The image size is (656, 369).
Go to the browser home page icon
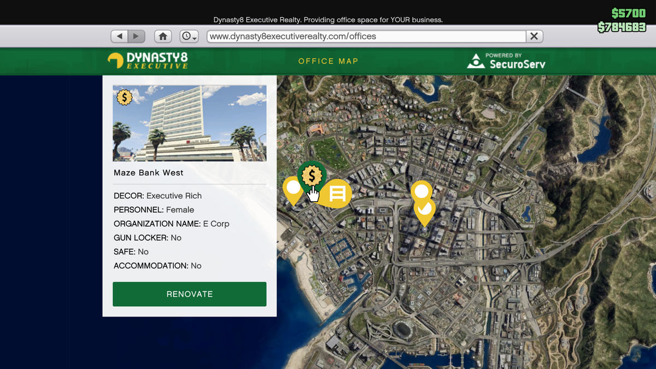tap(163, 36)
